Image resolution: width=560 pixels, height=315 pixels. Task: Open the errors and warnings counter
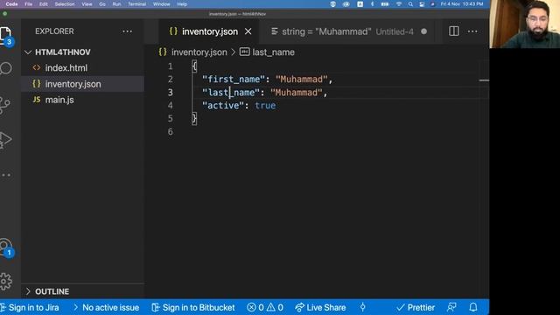tap(265, 307)
